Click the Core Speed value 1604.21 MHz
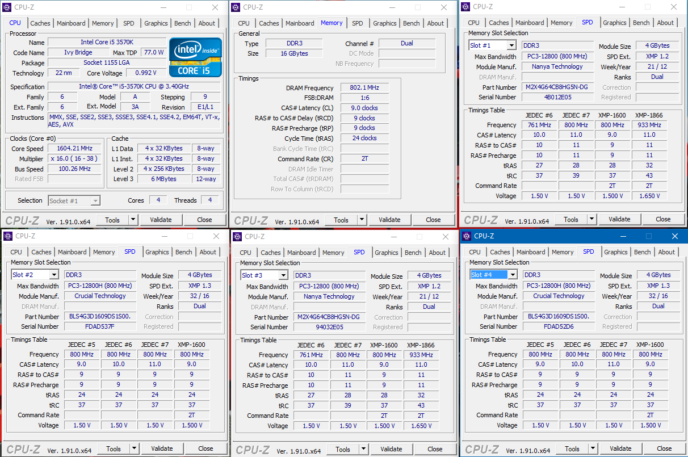This screenshot has width=688, height=457. click(74, 149)
